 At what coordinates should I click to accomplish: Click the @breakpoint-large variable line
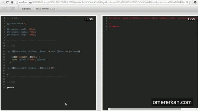click(22, 35)
